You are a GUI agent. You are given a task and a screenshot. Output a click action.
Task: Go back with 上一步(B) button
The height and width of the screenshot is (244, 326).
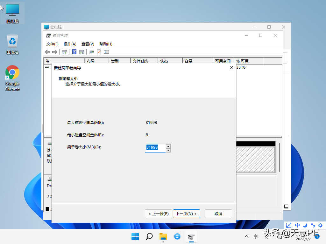pyautogui.click(x=159, y=214)
